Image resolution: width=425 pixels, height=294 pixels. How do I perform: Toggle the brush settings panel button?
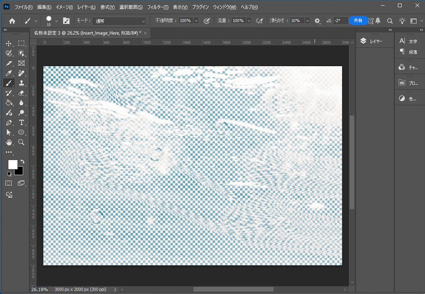click(x=66, y=21)
